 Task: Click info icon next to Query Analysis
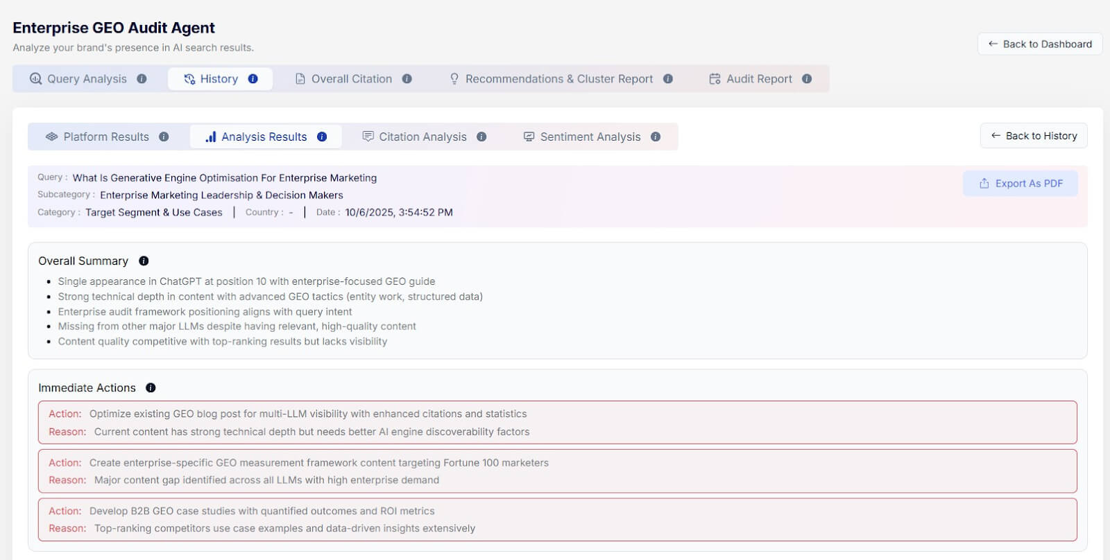click(142, 79)
